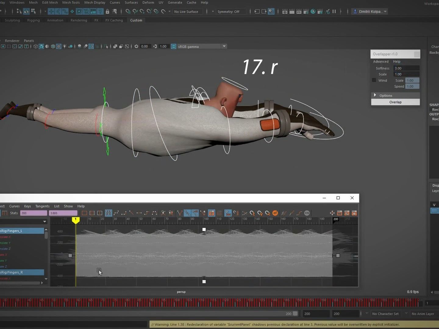Select the lock selection padlock icon
Viewport: 439px width, 329px height.
point(107,11)
